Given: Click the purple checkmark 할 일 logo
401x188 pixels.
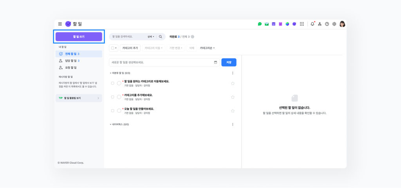Looking at the screenshot, I should pyautogui.click(x=68, y=24).
